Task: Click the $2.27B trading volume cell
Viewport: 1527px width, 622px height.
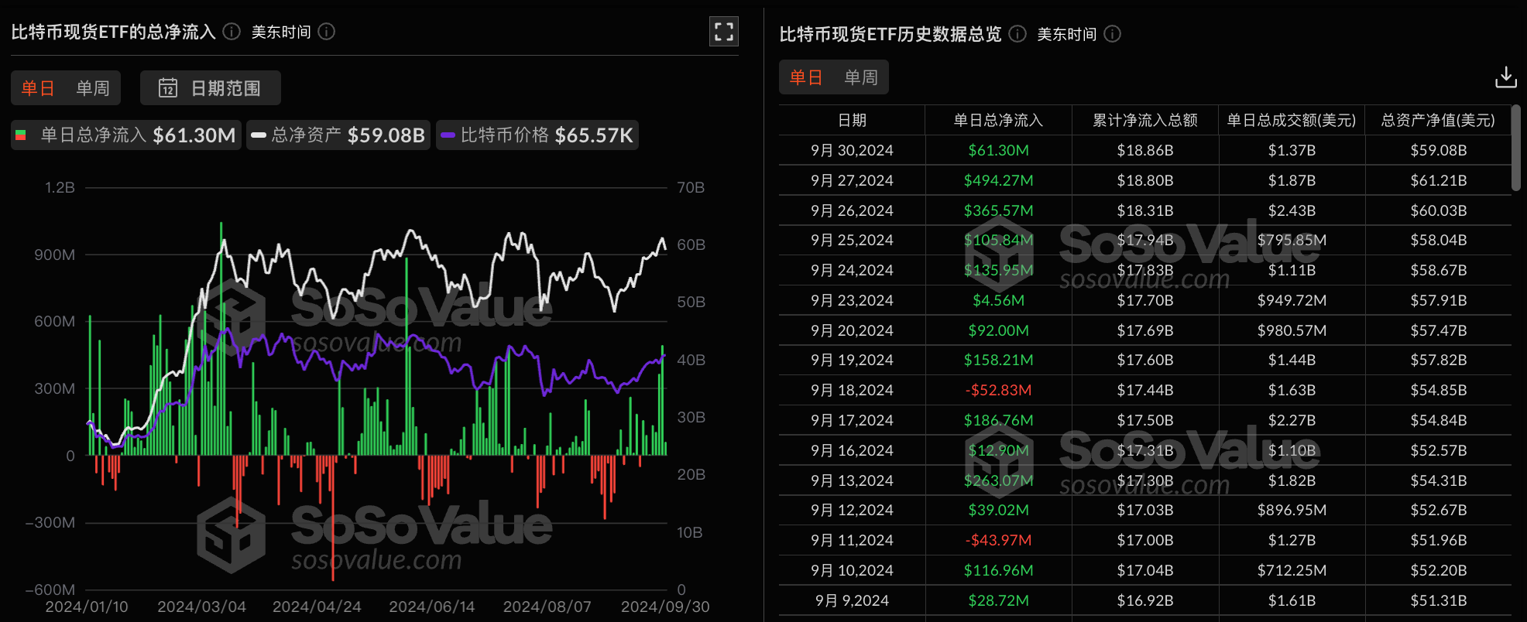Action: click(x=1292, y=420)
